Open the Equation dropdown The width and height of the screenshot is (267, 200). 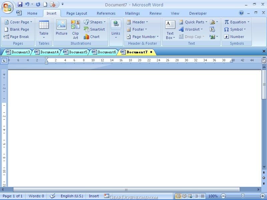(237, 22)
